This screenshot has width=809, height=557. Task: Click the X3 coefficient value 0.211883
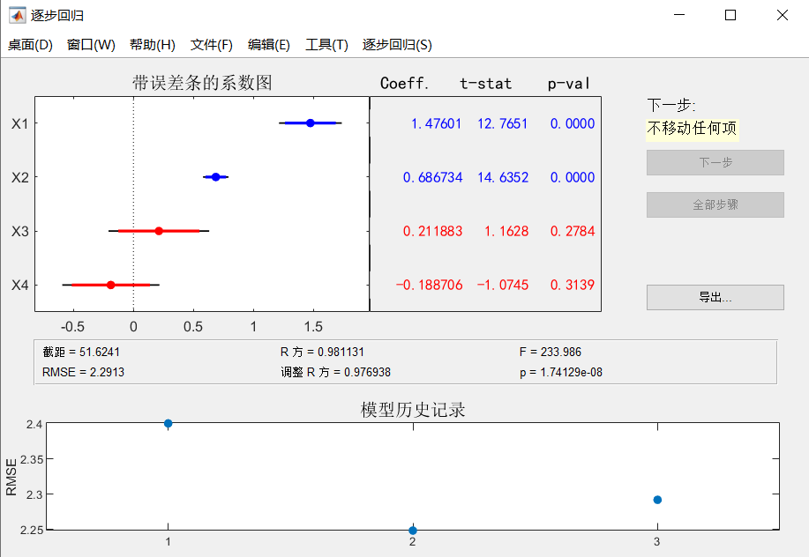(432, 231)
